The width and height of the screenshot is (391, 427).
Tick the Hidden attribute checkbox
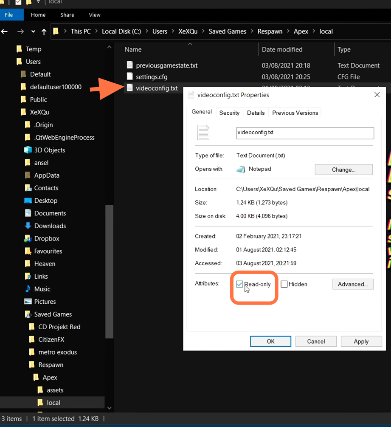[284, 284]
